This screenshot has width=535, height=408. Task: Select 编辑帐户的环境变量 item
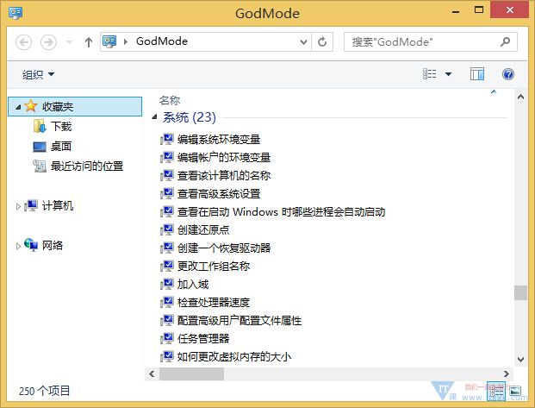click(224, 157)
